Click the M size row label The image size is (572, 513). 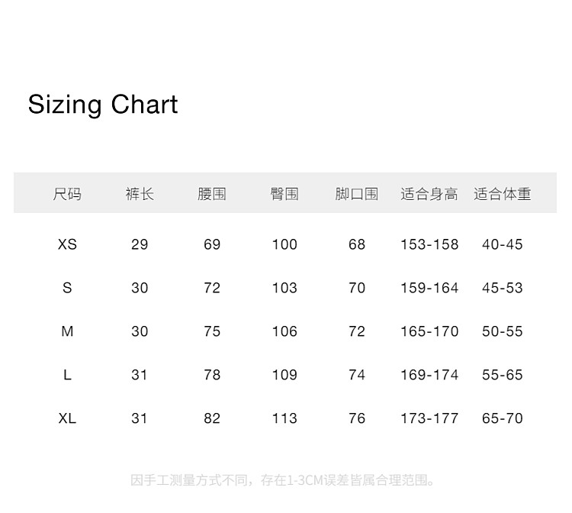[67, 331]
